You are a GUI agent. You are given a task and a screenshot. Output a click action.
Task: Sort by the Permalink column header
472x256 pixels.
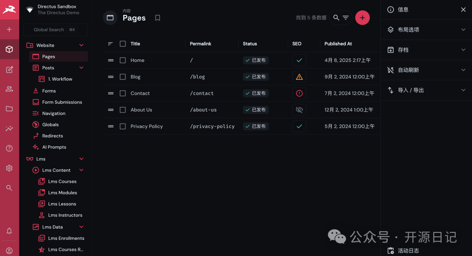(201, 44)
